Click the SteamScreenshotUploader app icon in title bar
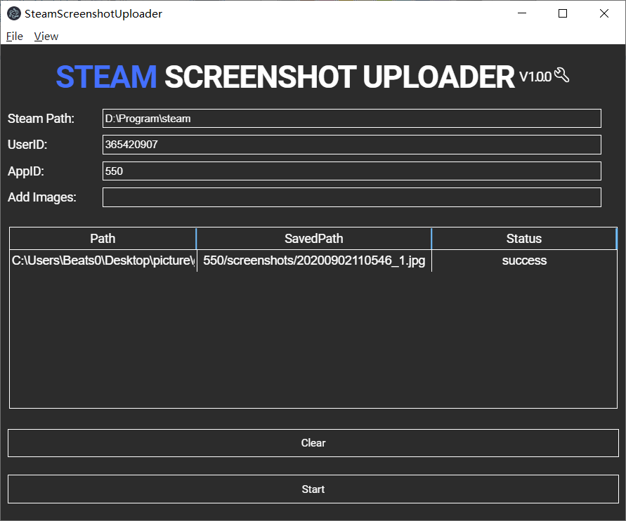 14,13
